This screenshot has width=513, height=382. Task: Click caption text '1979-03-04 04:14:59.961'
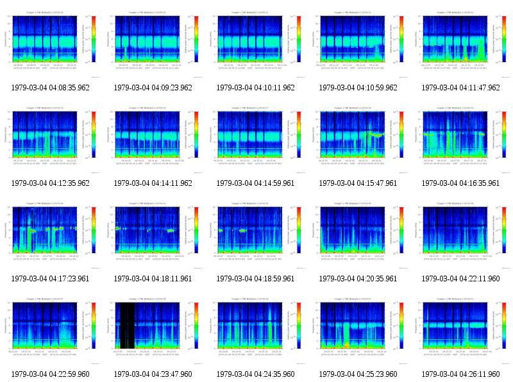click(x=255, y=183)
